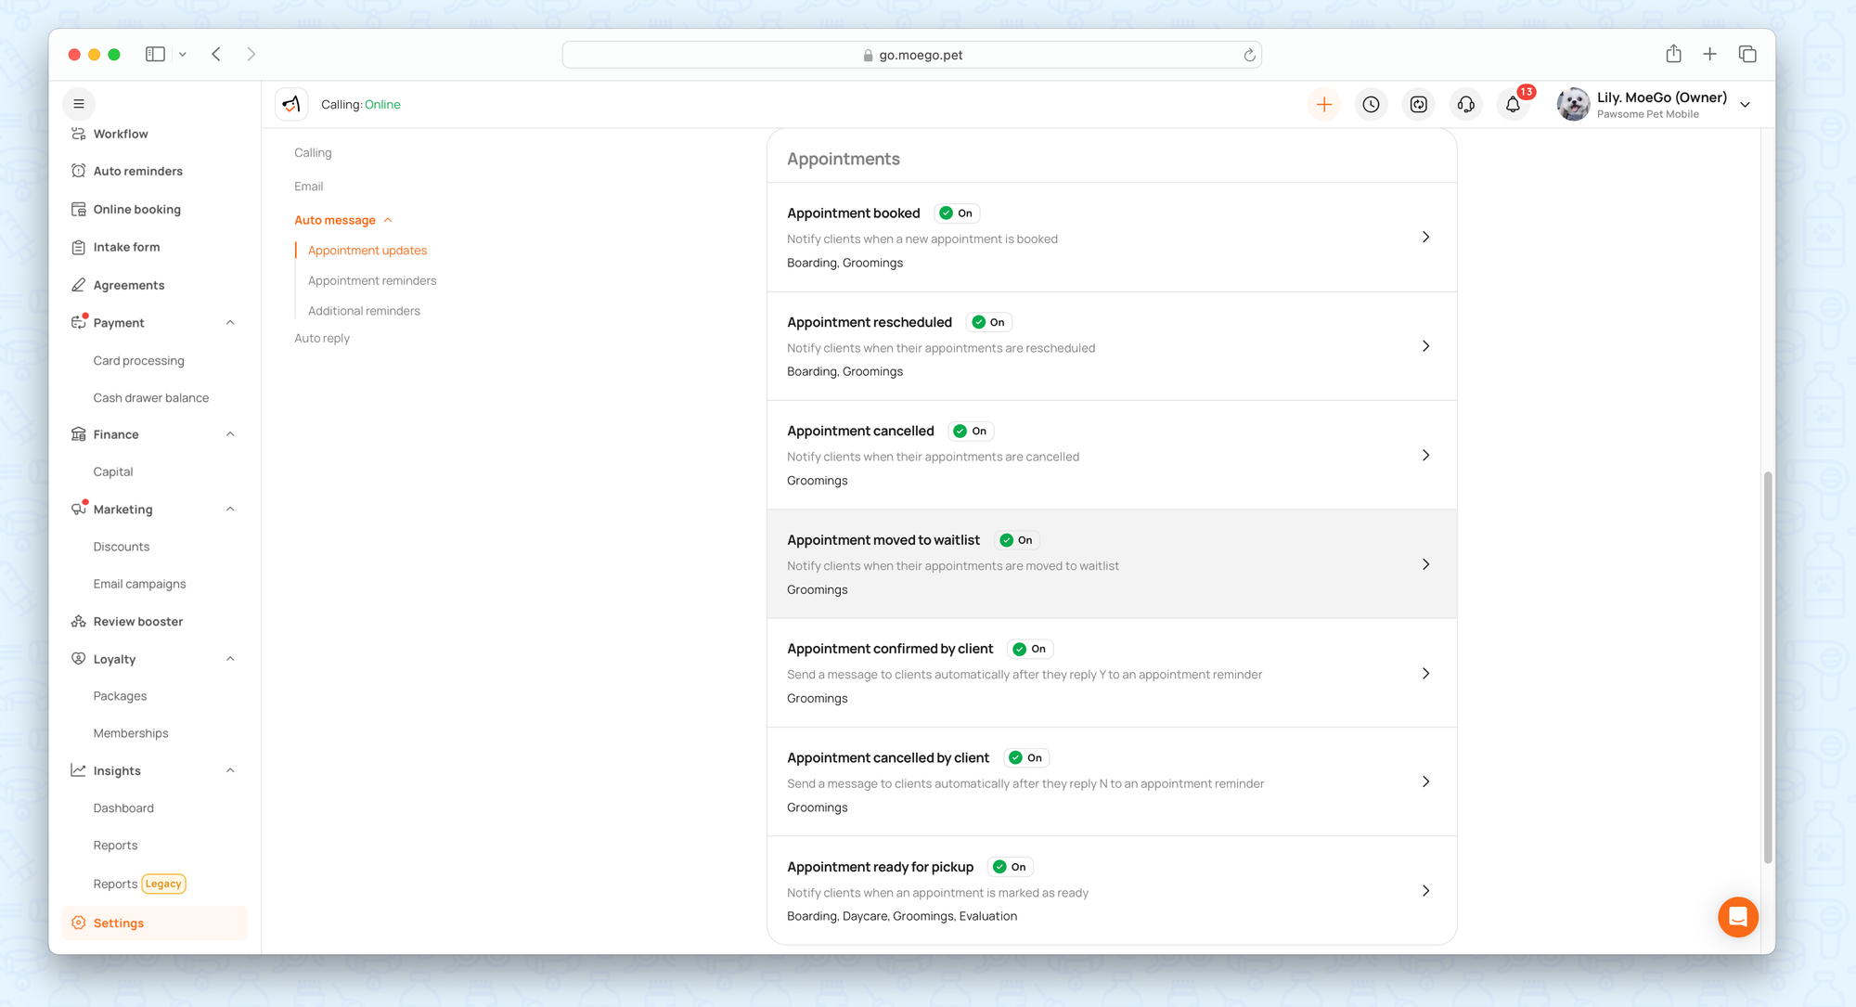Click the square face icon in header
The height and width of the screenshot is (1007, 1856).
tap(1418, 105)
